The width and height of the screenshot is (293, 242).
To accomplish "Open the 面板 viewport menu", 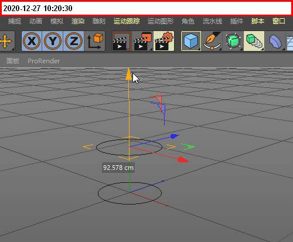I will pos(13,61).
